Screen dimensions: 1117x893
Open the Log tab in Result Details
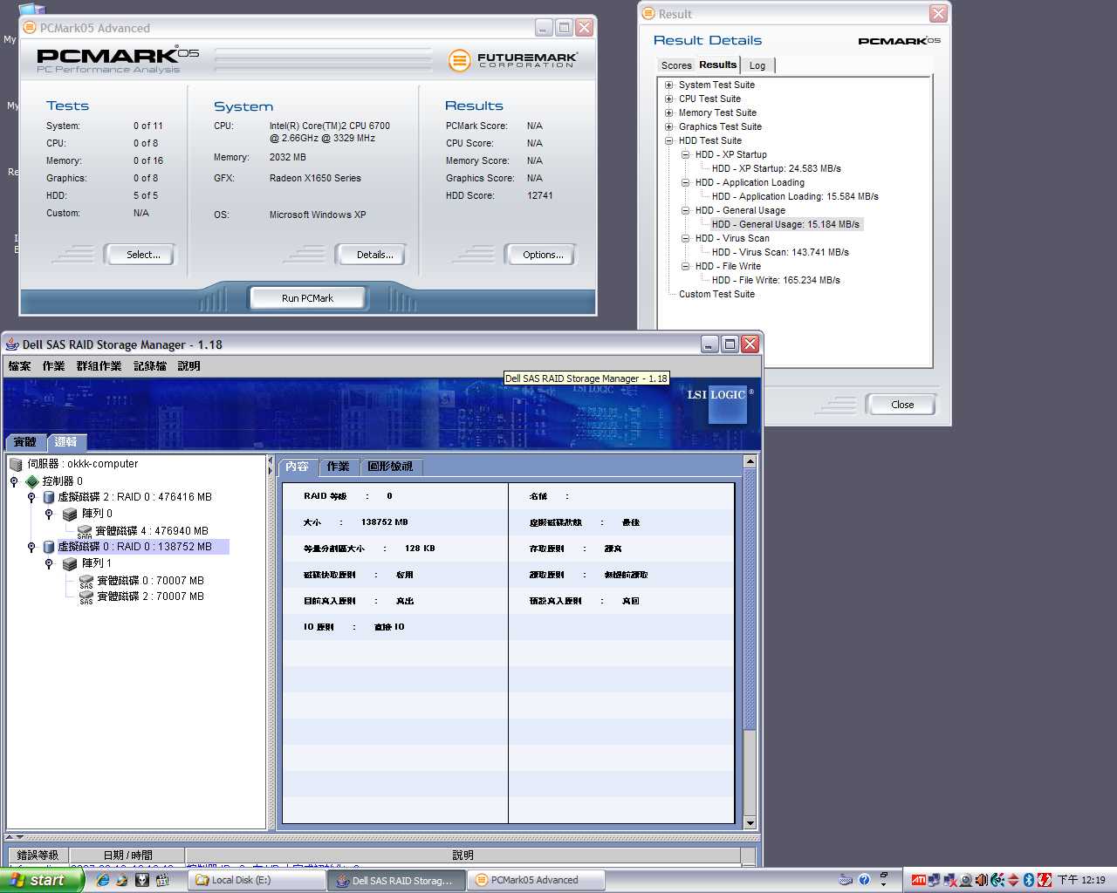pos(757,65)
